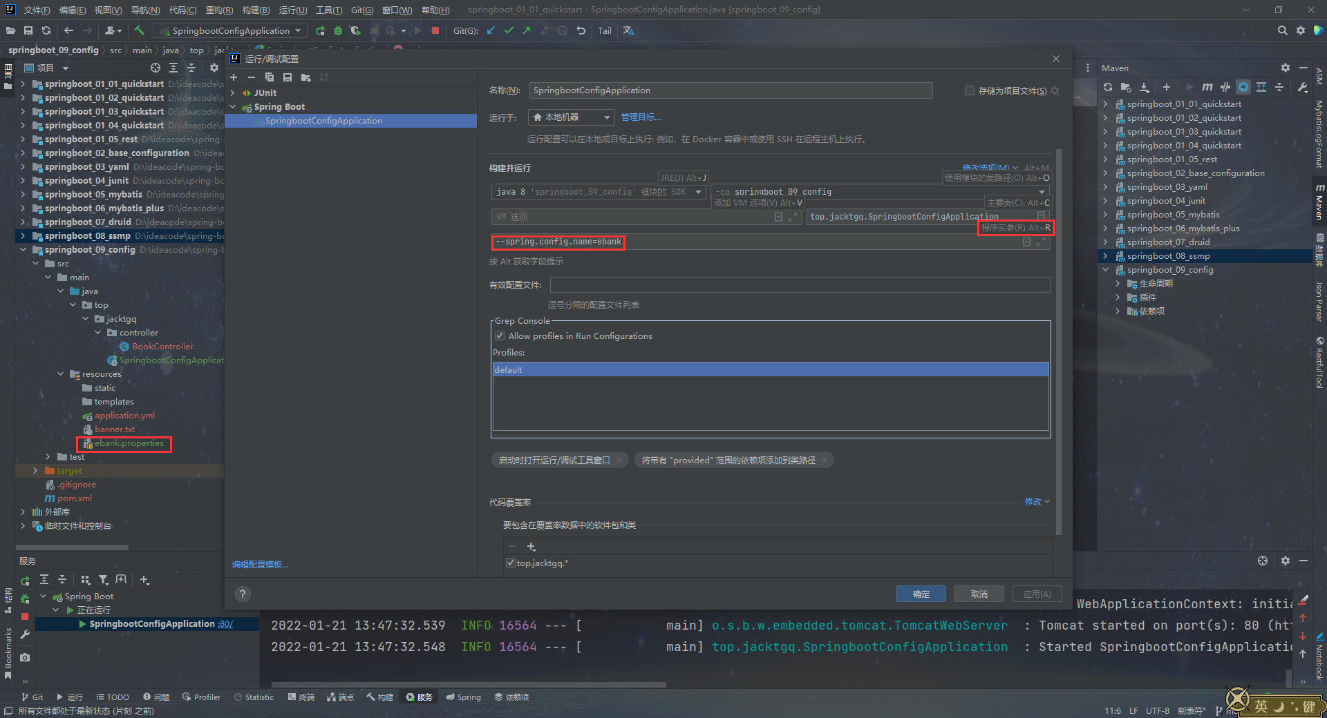Expand the target folder in the project tree
Image resolution: width=1327 pixels, height=718 pixels.
(35, 470)
